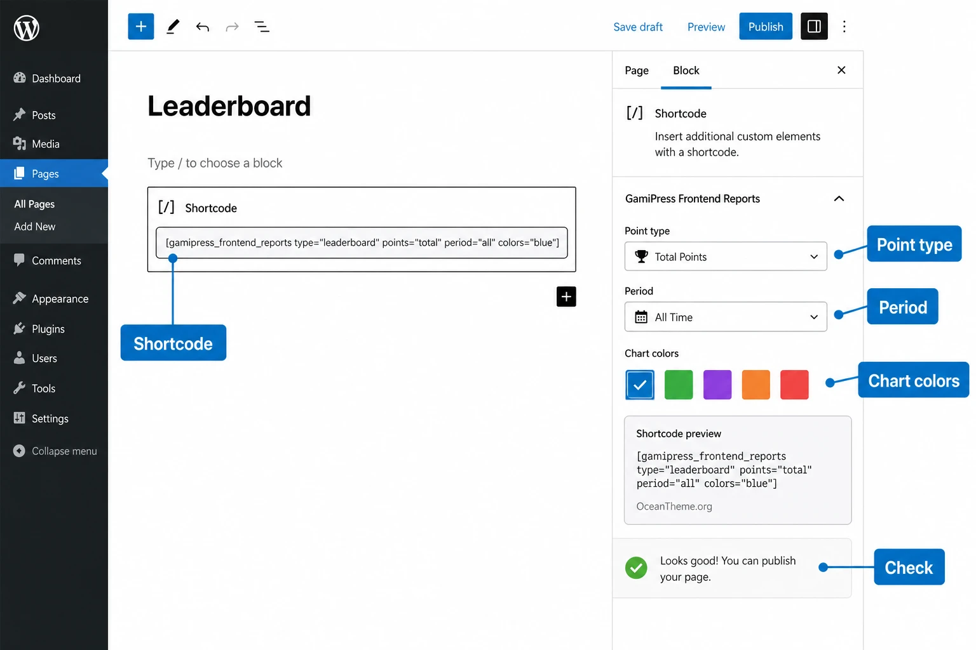Click the 'Type / to choose a block' placeholder

click(215, 163)
